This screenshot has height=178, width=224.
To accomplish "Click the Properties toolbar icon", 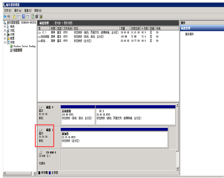I will (37, 16).
